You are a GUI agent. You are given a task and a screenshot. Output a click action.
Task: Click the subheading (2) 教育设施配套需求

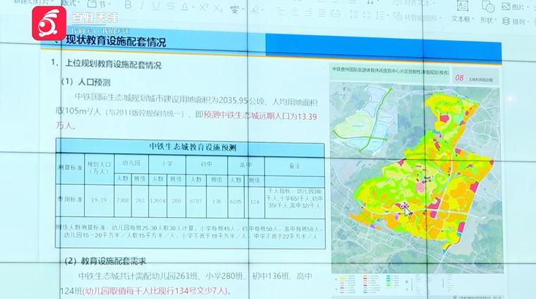pos(105,261)
